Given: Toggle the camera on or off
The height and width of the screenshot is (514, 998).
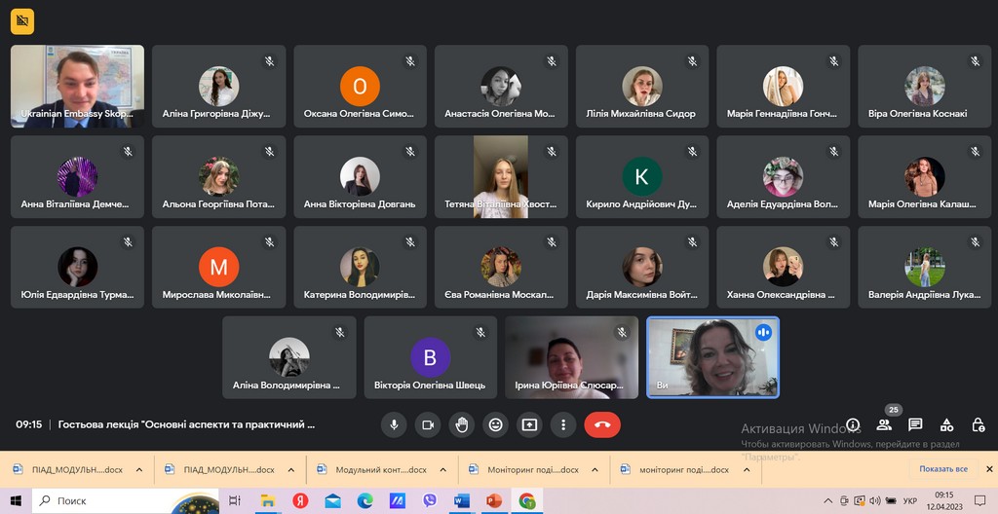Looking at the screenshot, I should 427,424.
